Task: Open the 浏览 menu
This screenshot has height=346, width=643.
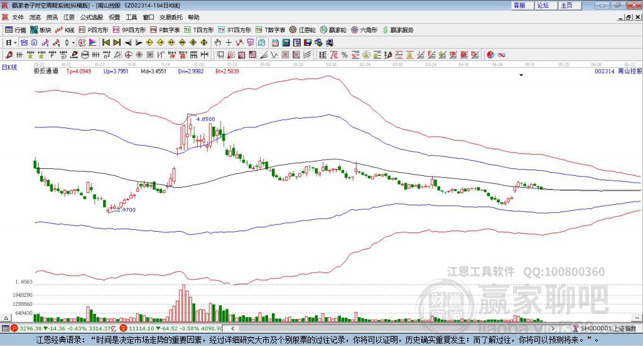Action: [35, 17]
